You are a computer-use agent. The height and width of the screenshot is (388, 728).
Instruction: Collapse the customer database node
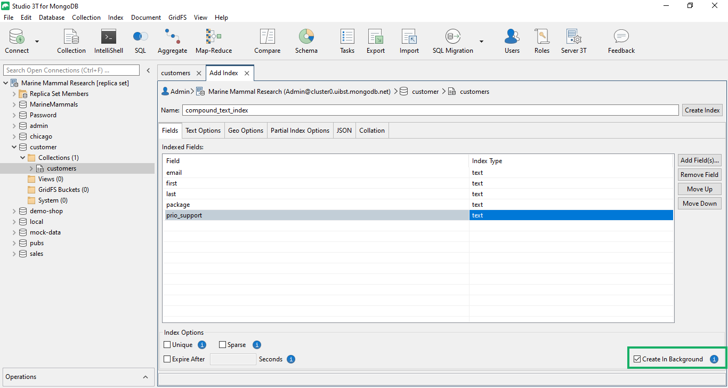[14, 147]
